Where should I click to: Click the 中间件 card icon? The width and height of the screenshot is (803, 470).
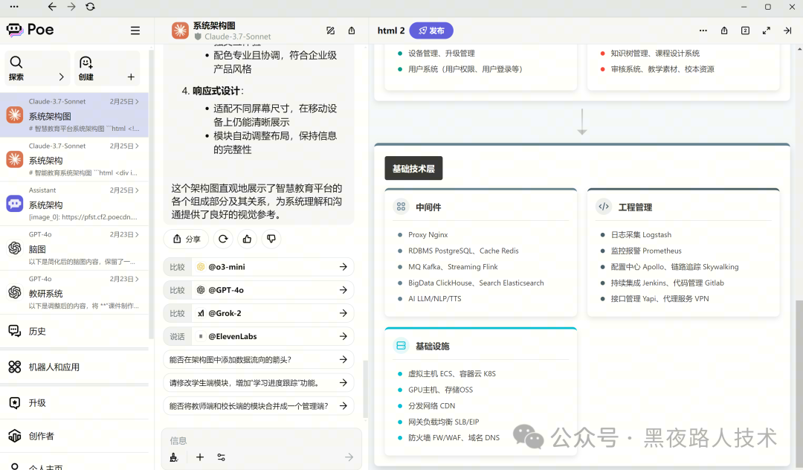(x=401, y=206)
